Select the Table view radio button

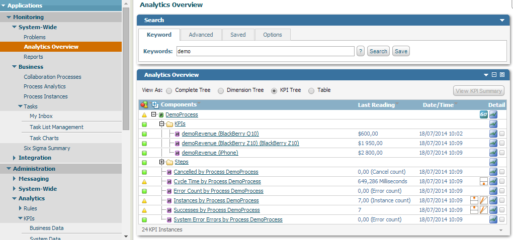(x=311, y=91)
